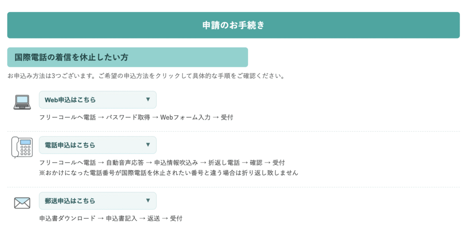Open the 電話申込はこちら dropdown
The image size is (468, 228).
tap(97, 145)
